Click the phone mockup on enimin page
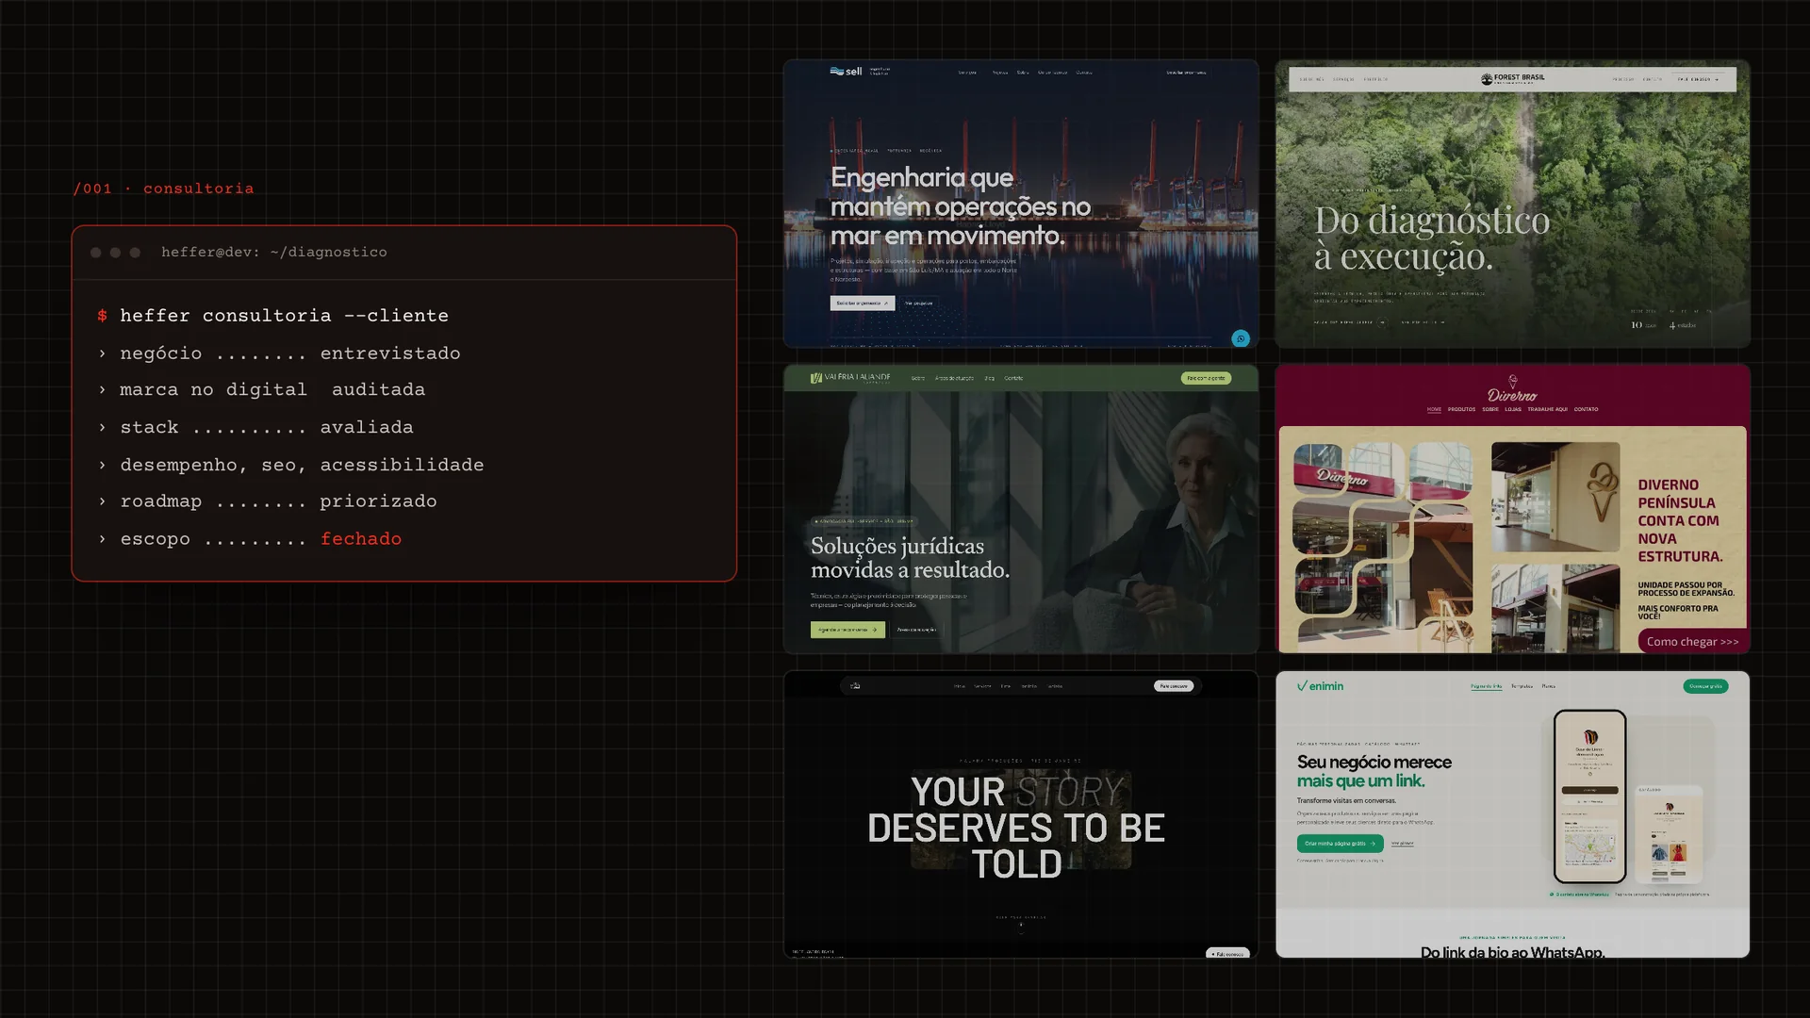 (1589, 796)
